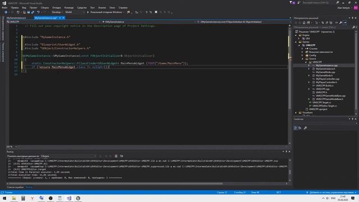
Task: Click the Undo toolbar icon
Action: (38, 12)
